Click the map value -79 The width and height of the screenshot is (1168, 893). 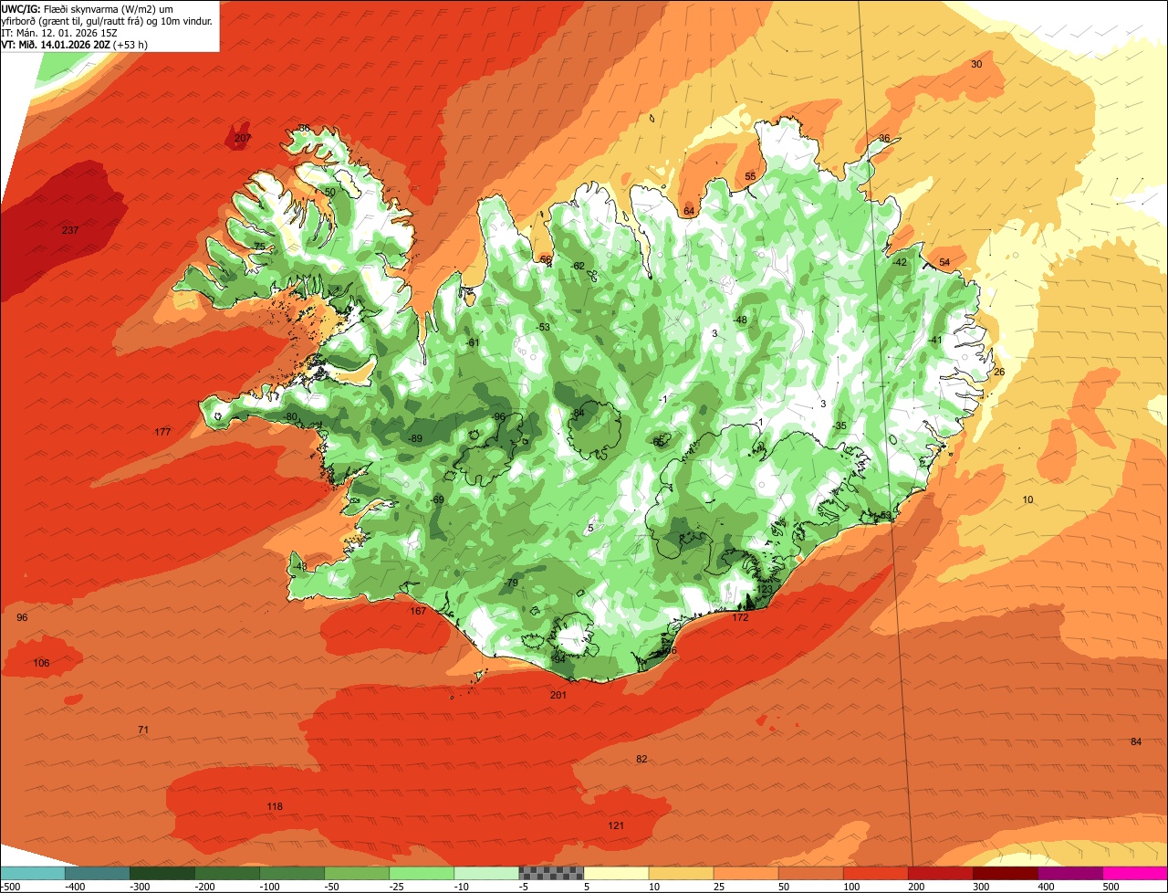pyautogui.click(x=510, y=583)
